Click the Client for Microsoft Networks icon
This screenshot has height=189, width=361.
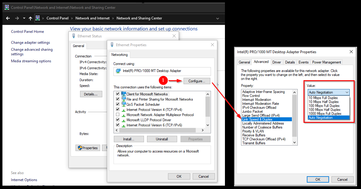(124, 94)
